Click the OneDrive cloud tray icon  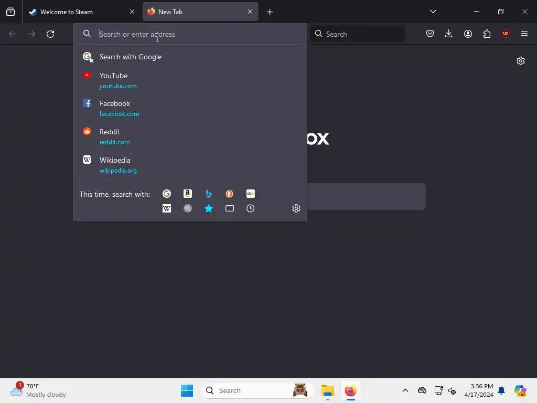422,390
